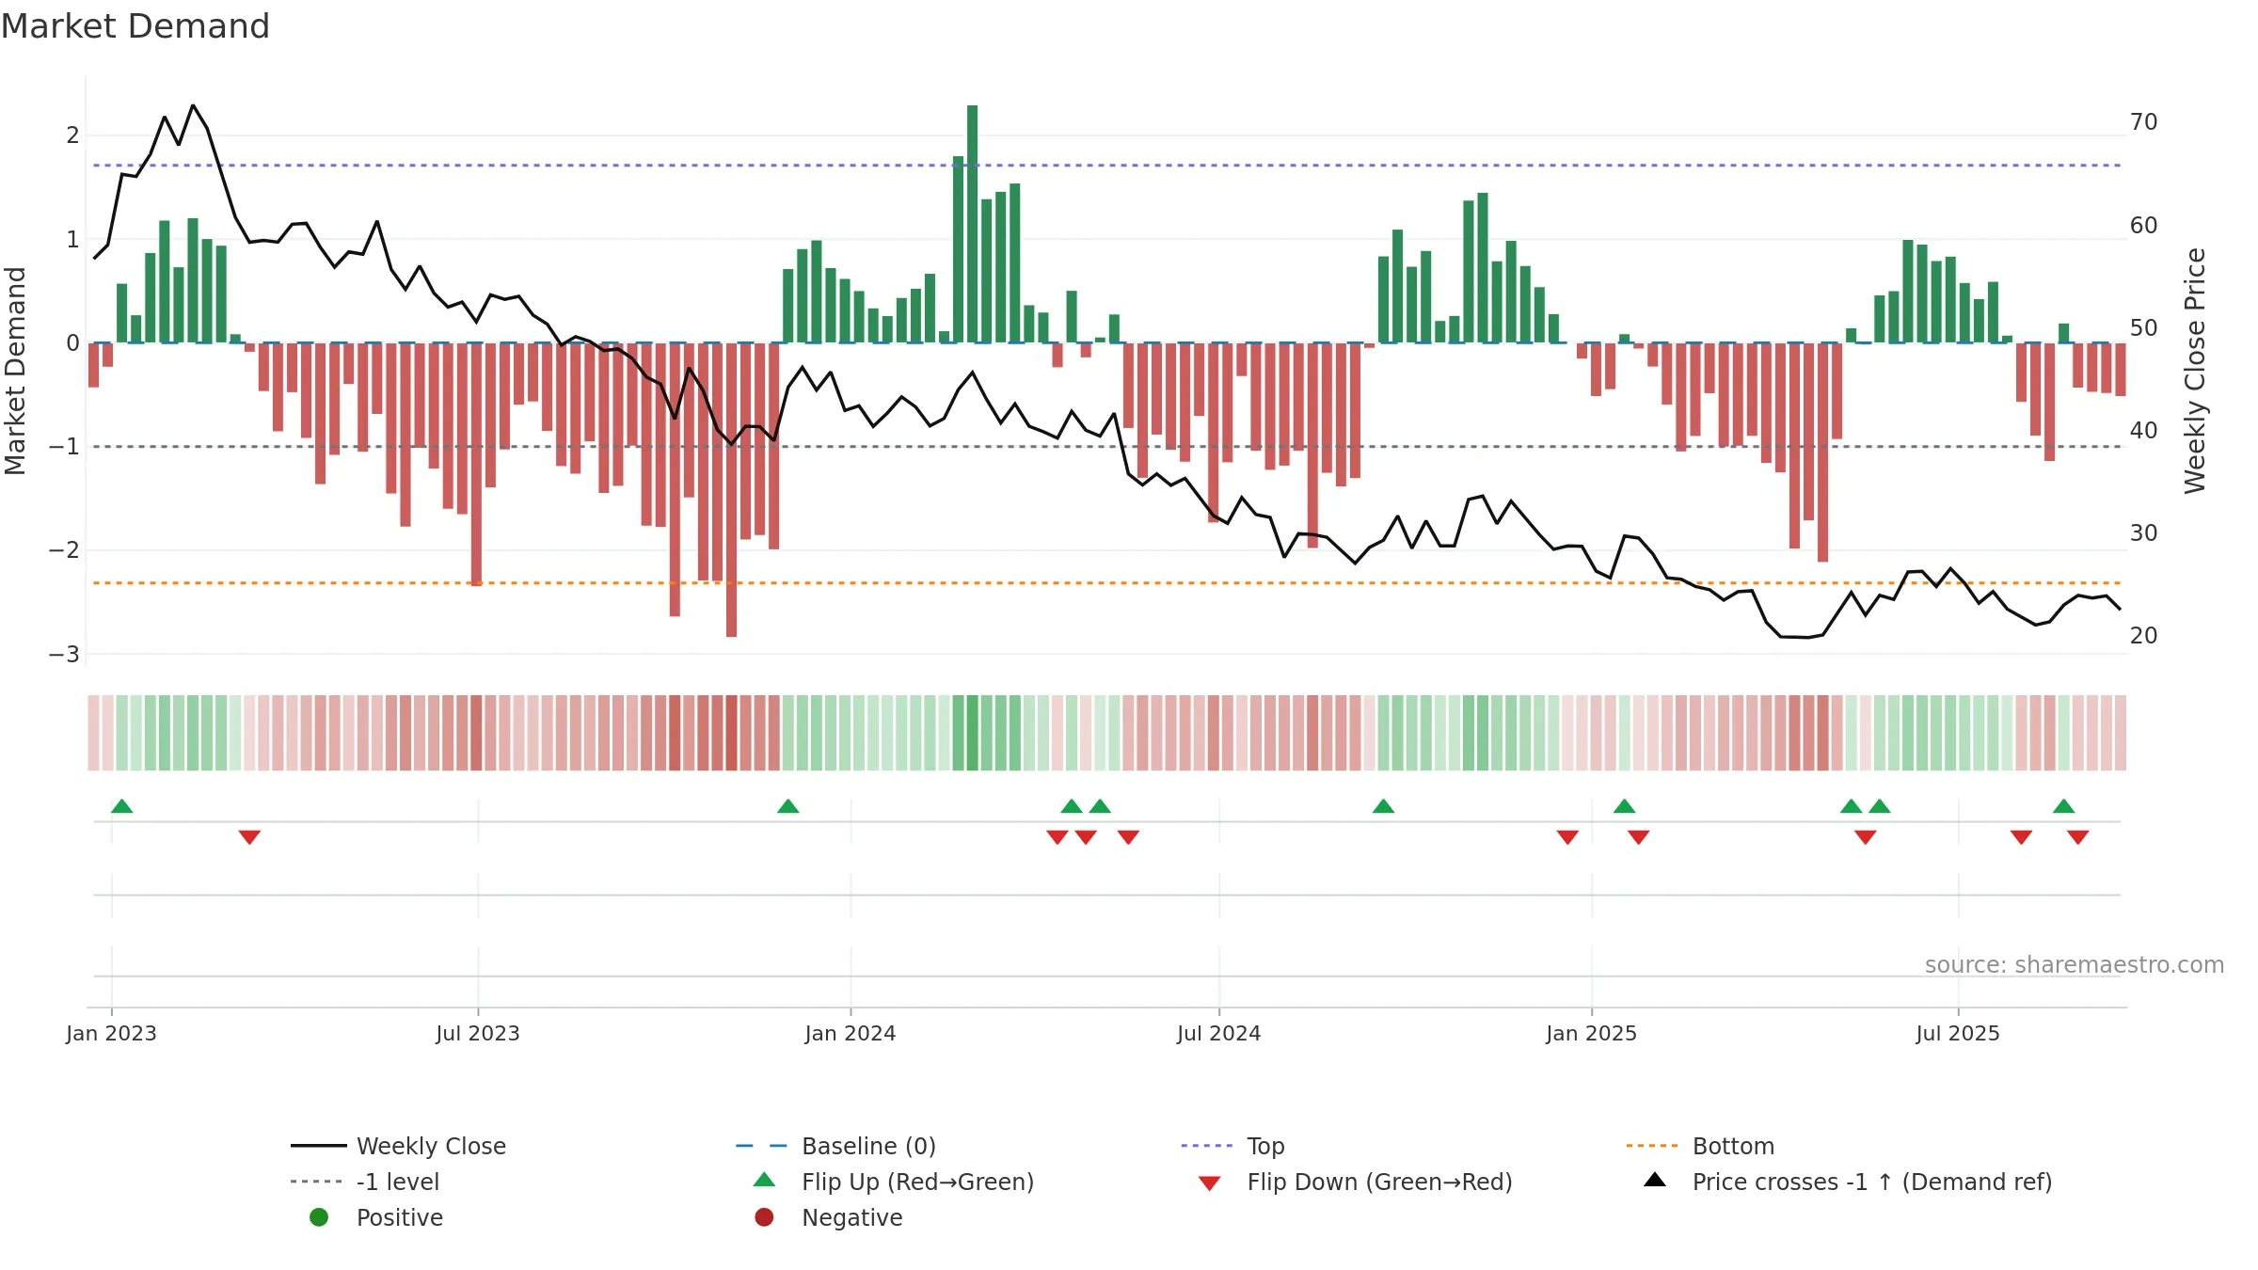The image size is (2258, 1270).
Task: Click the 20 price axis tick label
Action: coord(2144,636)
